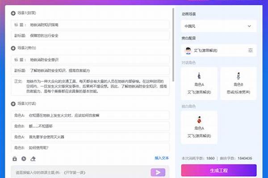Click the 插入文本 link

pos(162,158)
